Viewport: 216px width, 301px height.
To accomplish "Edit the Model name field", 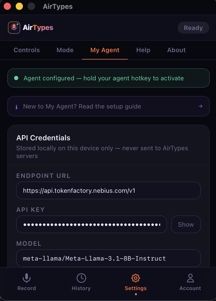I will coord(108,258).
